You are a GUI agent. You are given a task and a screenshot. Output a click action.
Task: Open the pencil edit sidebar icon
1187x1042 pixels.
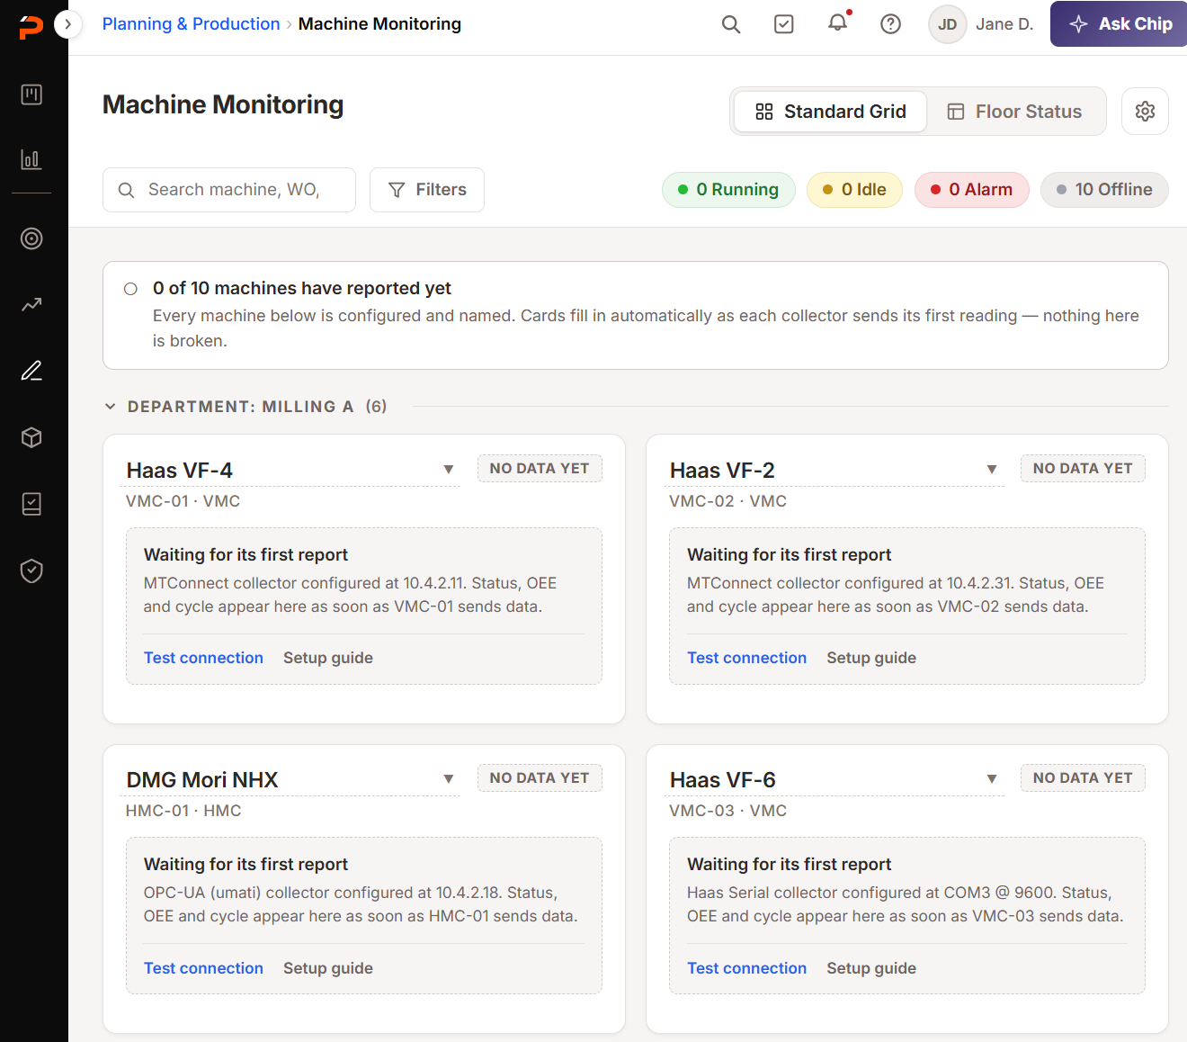(31, 371)
